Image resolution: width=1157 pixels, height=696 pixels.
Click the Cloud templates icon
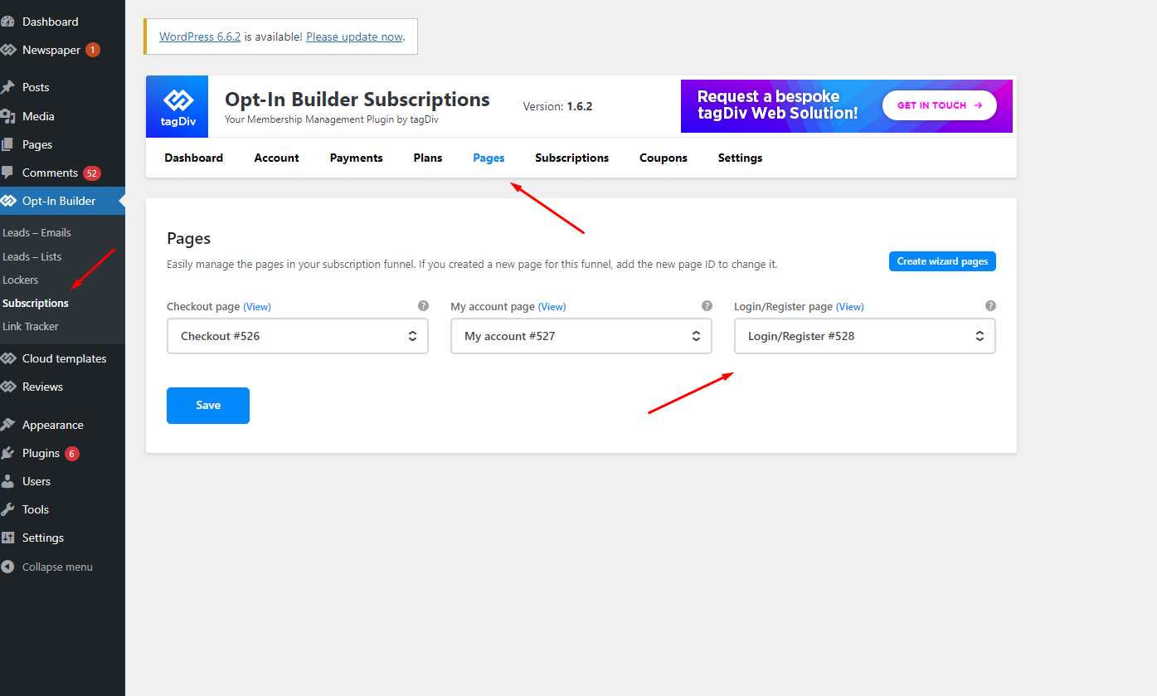click(x=7, y=358)
